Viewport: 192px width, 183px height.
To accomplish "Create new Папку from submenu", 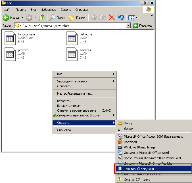I will pyautogui.click(x=154, y=123).
